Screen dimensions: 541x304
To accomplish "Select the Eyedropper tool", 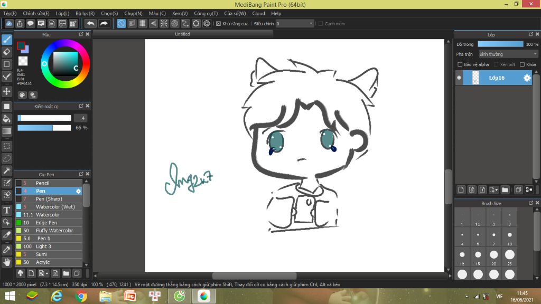I will 6,250.
